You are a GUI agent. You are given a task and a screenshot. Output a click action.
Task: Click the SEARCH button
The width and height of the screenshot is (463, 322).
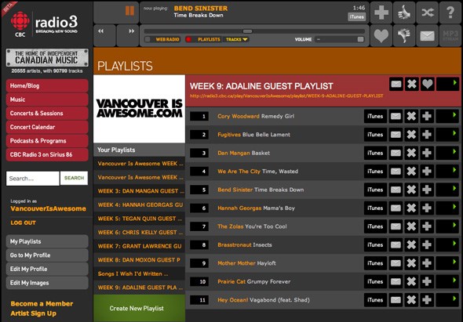pos(74,178)
